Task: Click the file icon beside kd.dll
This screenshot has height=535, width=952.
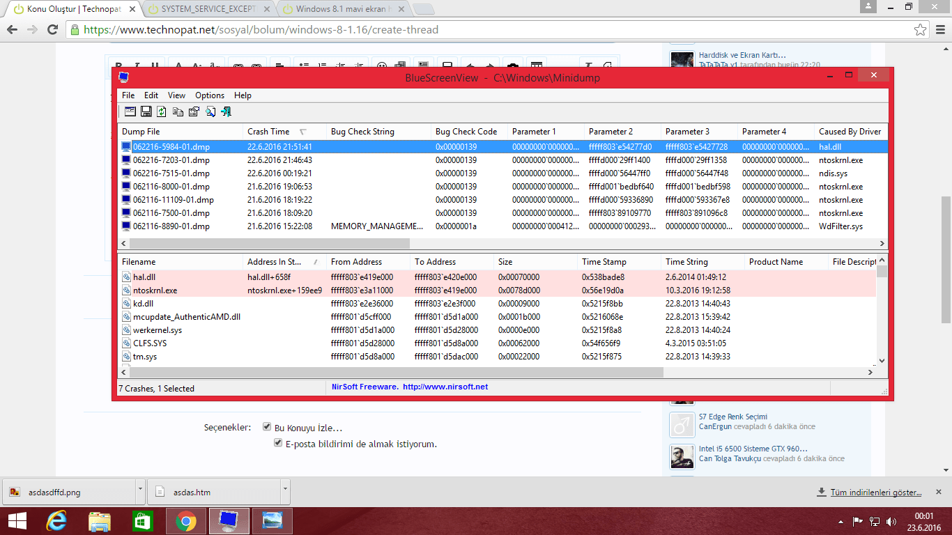Action: (x=127, y=304)
